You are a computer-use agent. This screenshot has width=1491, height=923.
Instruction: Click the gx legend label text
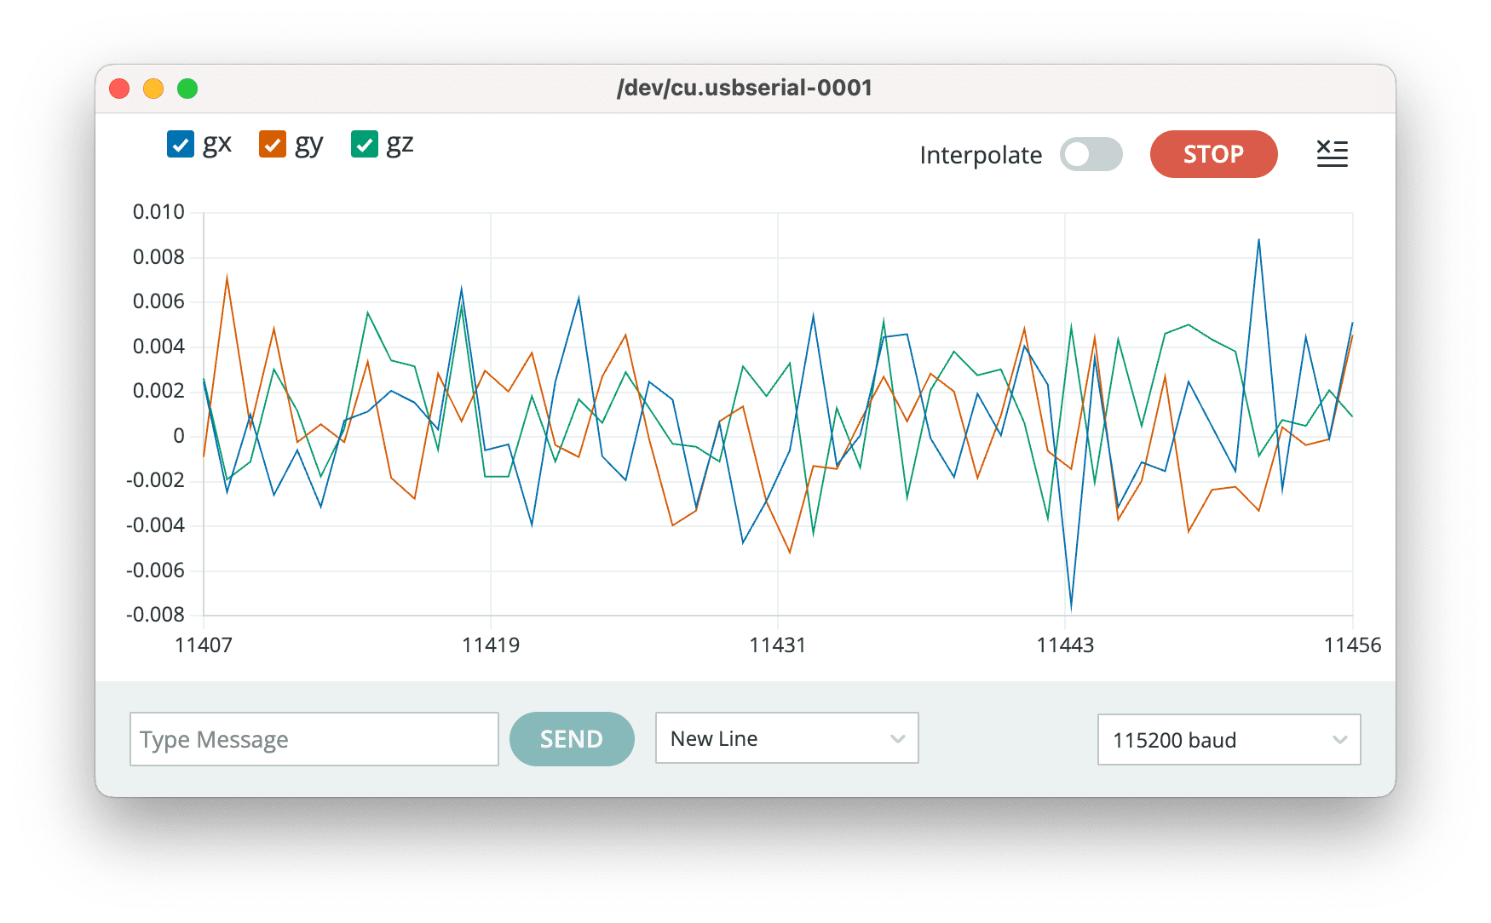point(217,144)
